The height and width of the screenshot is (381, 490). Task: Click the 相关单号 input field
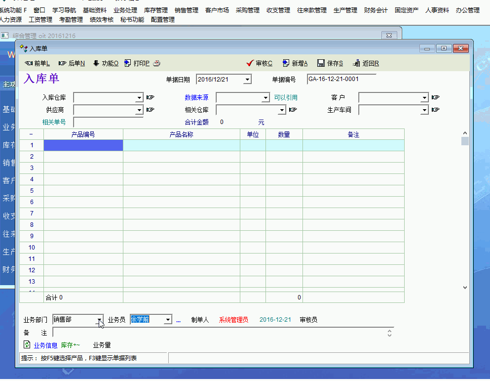point(108,122)
